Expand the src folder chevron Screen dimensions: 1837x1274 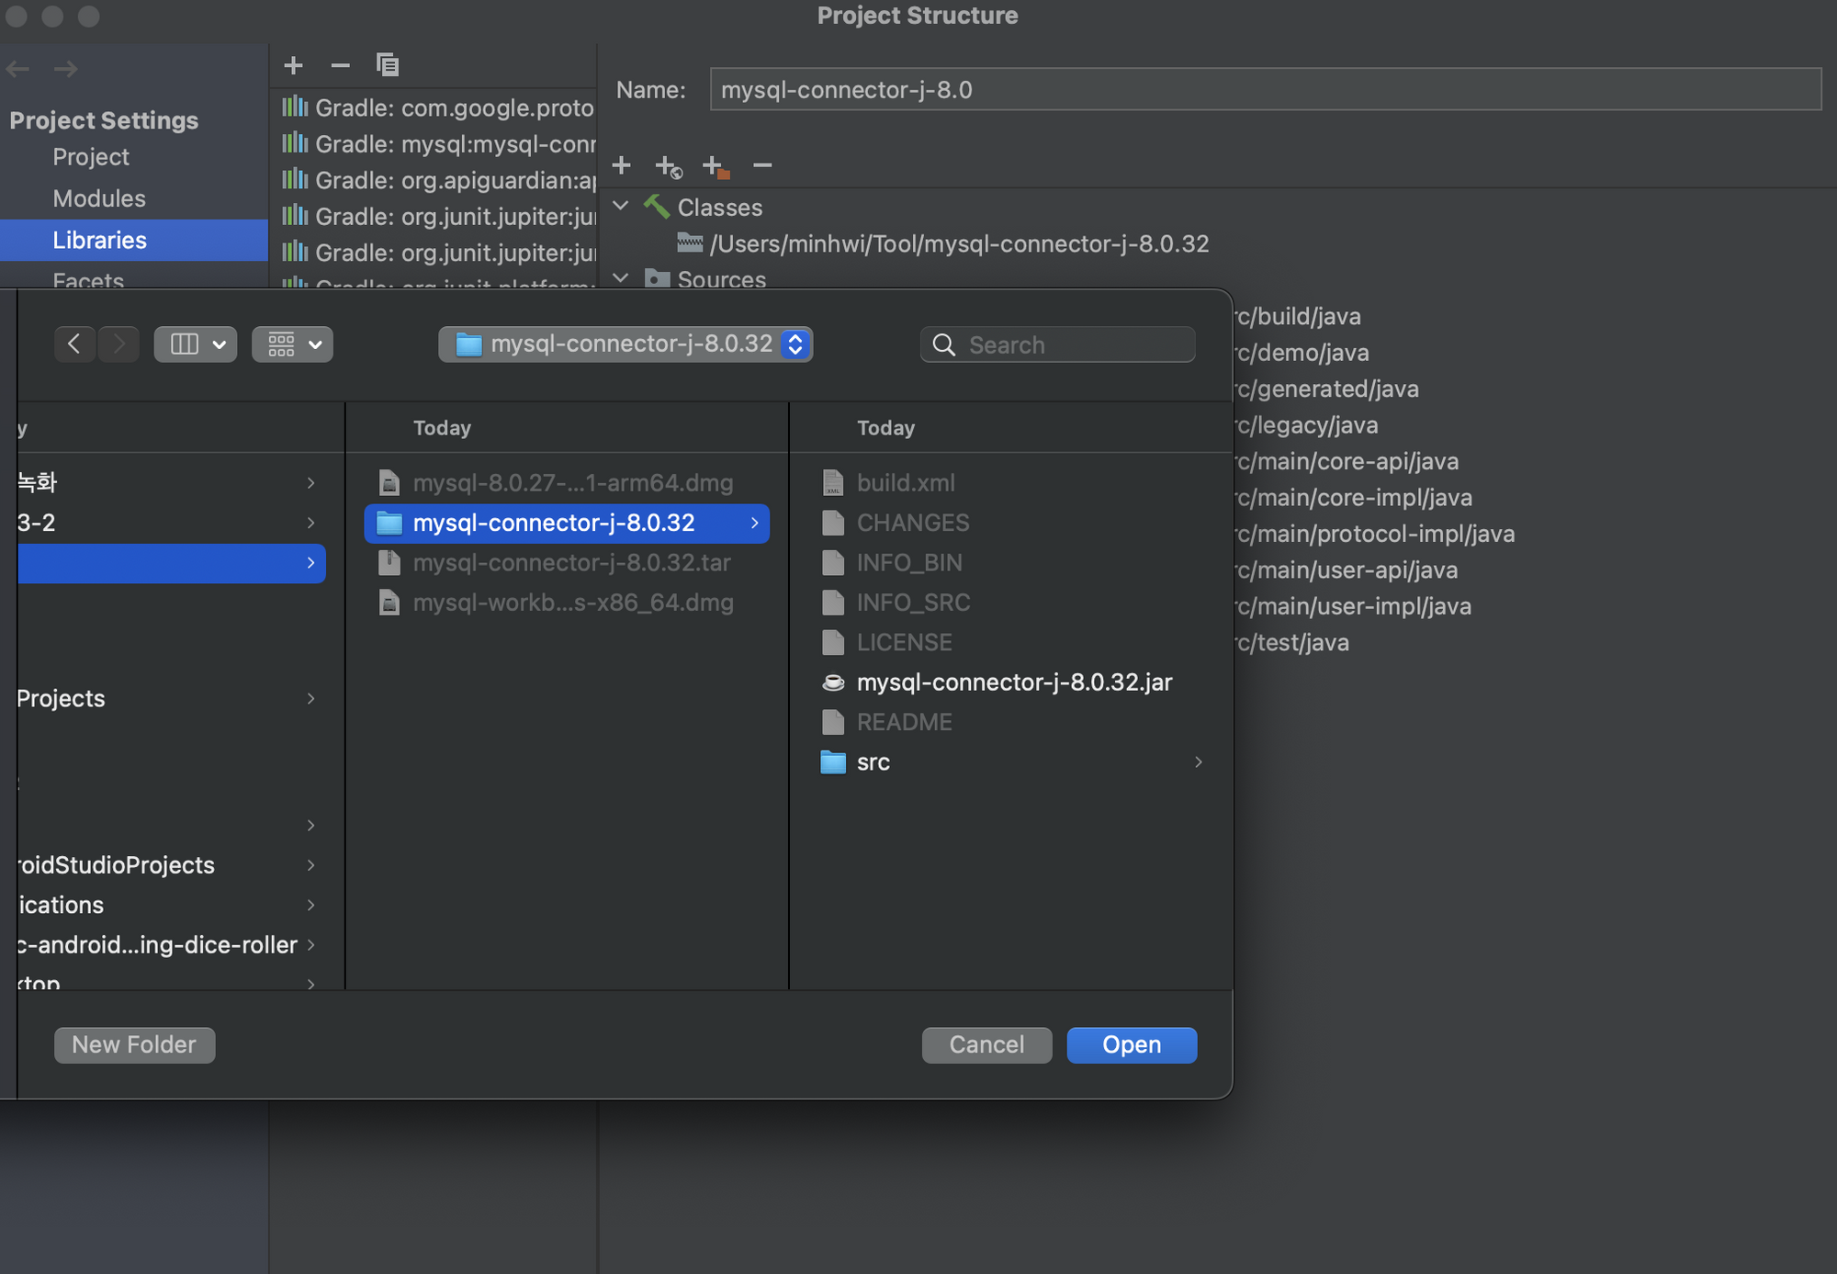[1199, 762]
